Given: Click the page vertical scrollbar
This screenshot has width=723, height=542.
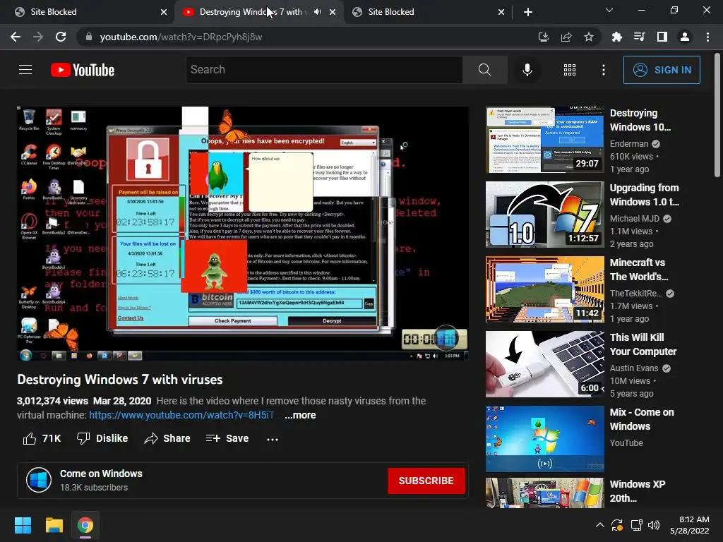Looking at the screenshot, I should (717, 115).
